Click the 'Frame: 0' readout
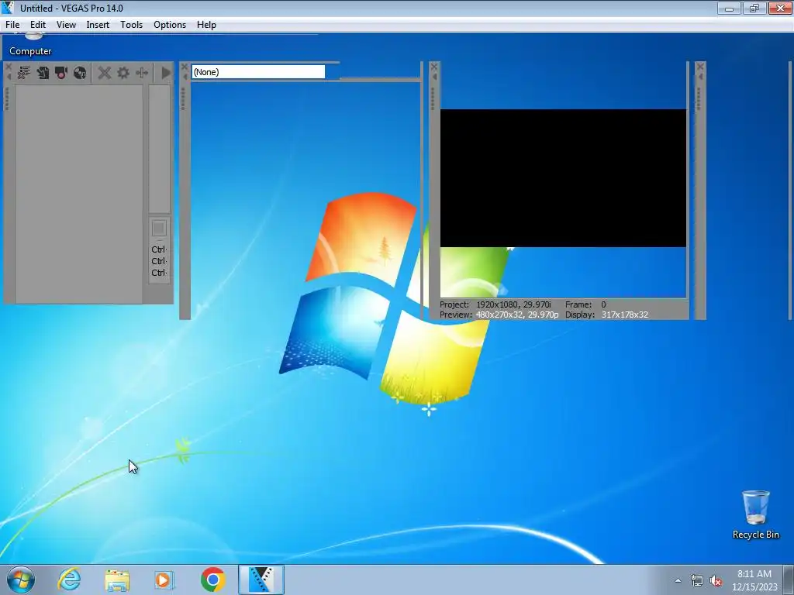The image size is (794, 595). click(x=585, y=304)
